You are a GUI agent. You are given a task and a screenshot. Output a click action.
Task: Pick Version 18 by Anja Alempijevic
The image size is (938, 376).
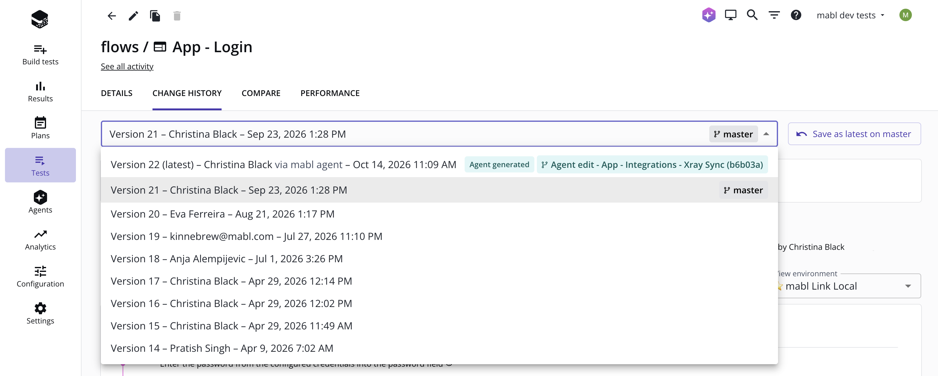[x=439, y=259]
